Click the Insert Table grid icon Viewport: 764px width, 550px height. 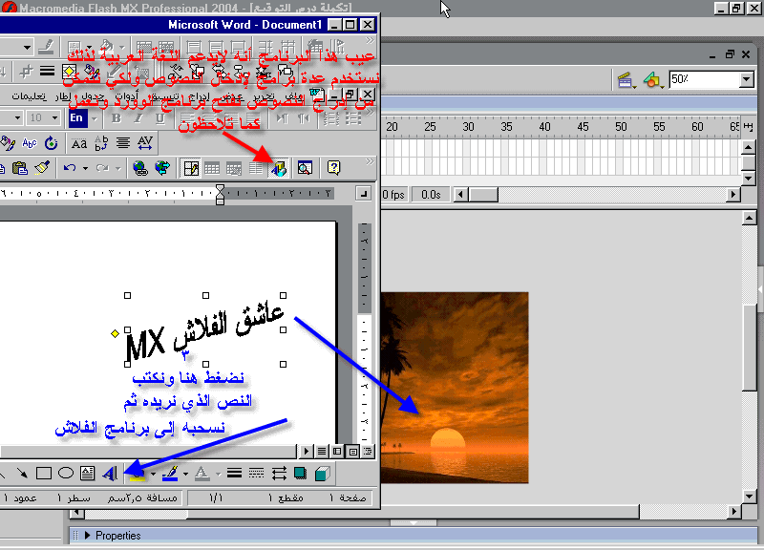tap(211, 169)
